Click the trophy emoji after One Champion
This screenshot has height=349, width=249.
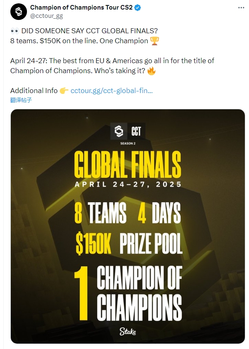(x=154, y=41)
